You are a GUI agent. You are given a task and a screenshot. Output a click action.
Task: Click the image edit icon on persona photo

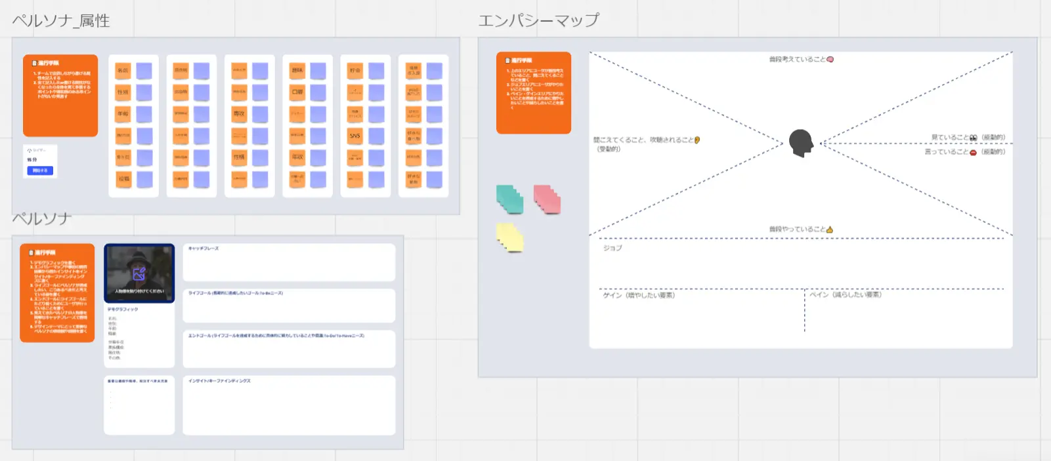(x=139, y=274)
